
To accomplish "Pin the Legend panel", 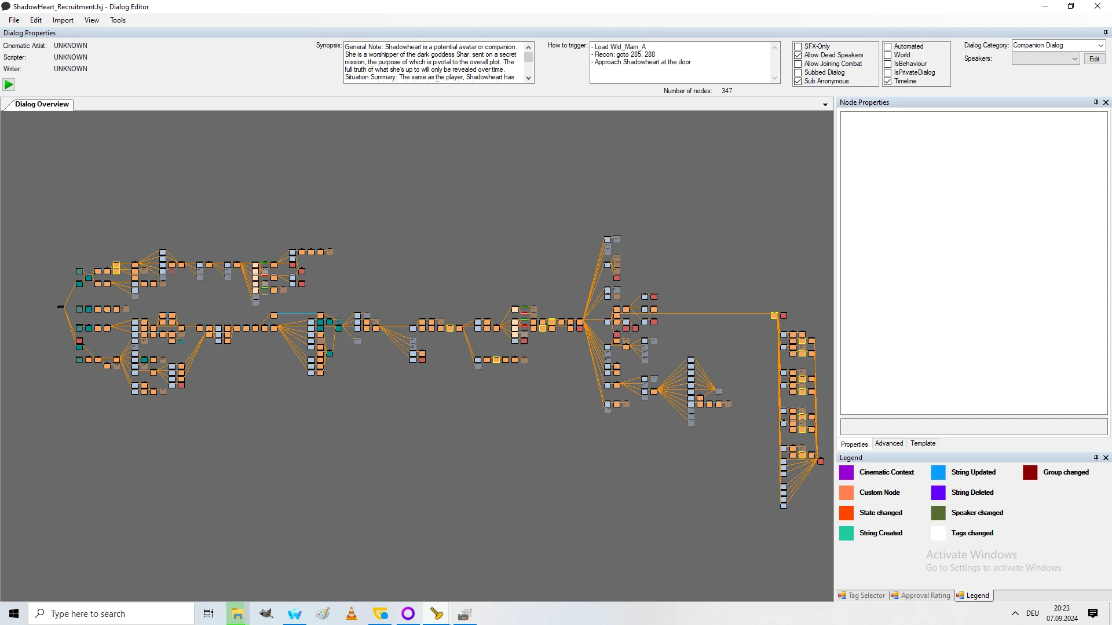I will click(x=1096, y=458).
